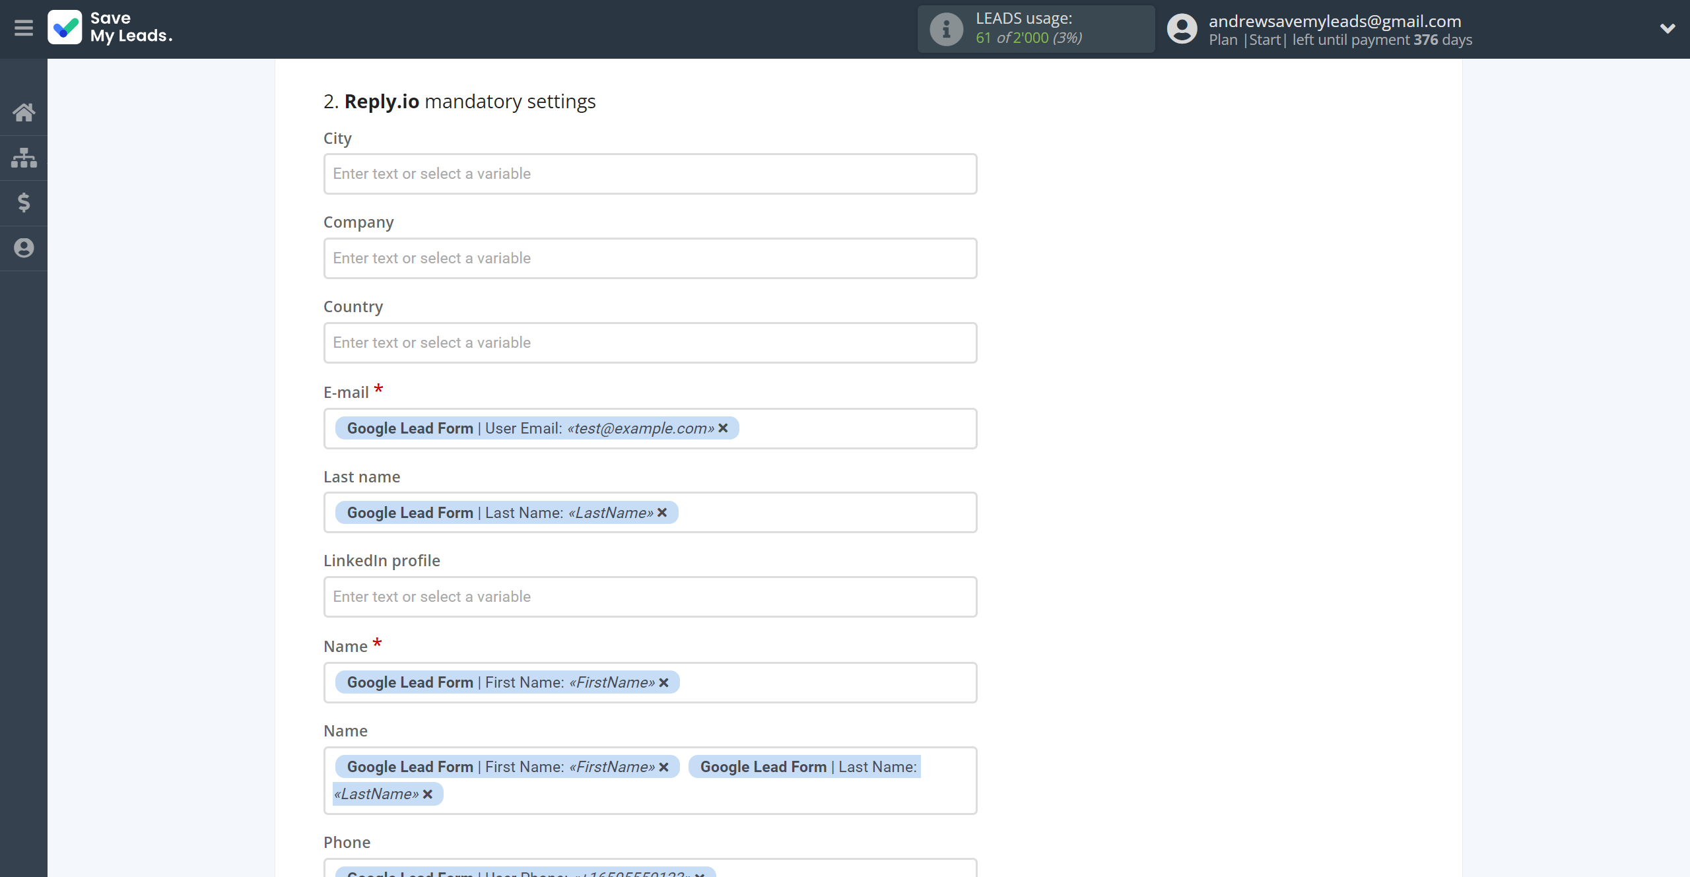Click the Company input field

[650, 259]
